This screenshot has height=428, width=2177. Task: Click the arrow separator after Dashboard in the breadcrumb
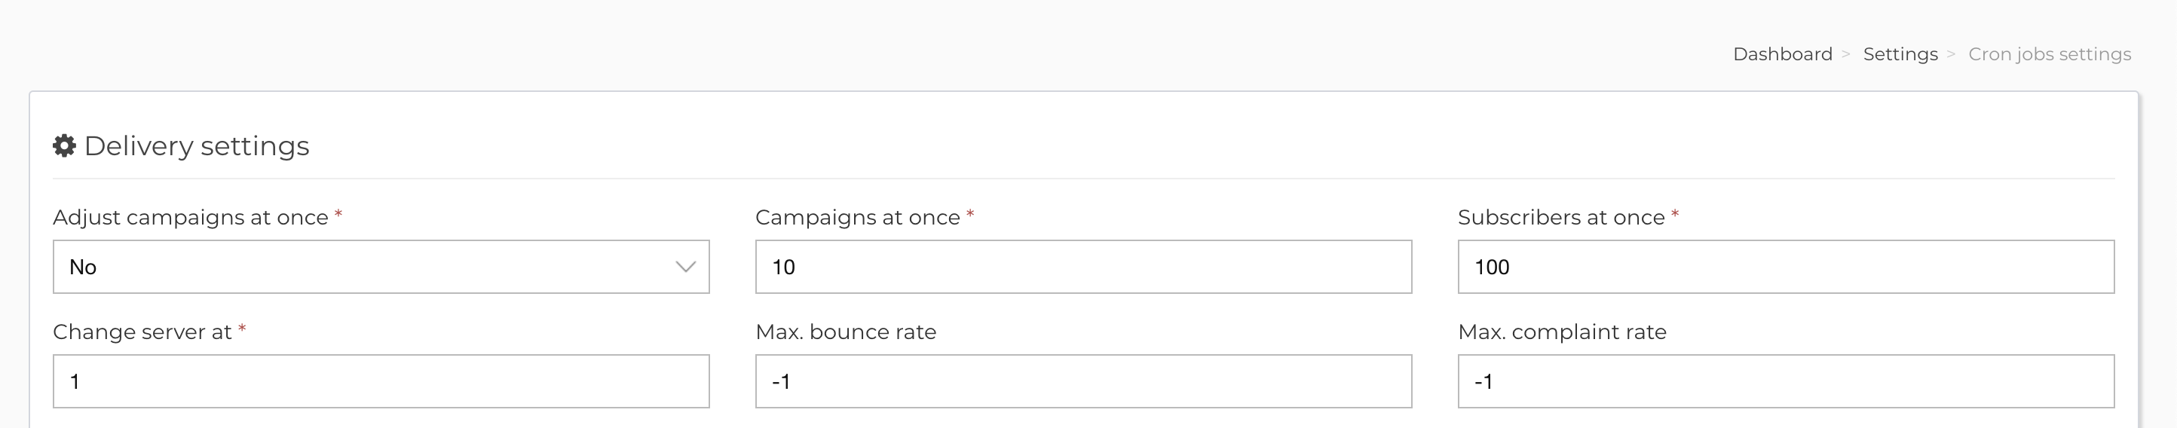coord(1846,54)
